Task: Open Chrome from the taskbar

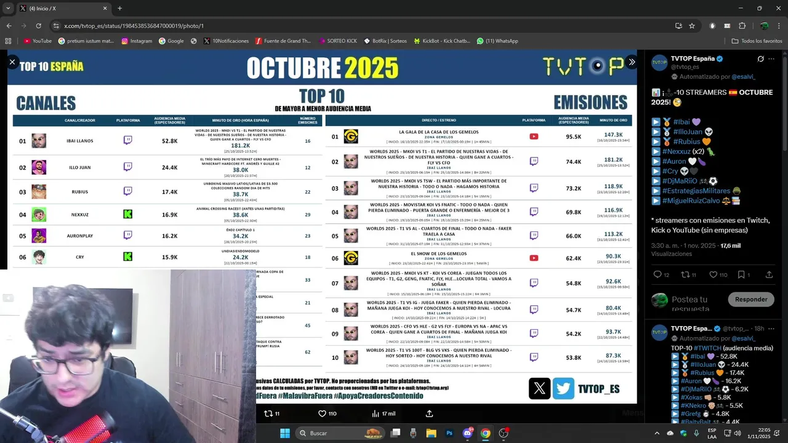Action: click(485, 433)
